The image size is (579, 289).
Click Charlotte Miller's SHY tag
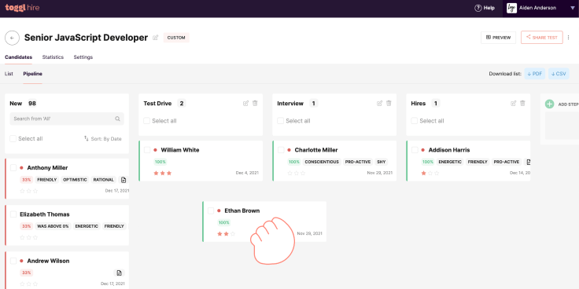point(381,162)
